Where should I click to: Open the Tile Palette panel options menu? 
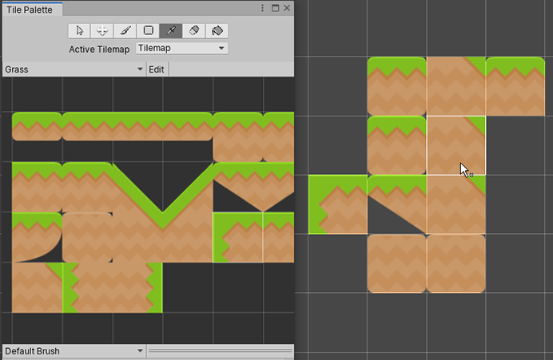(x=263, y=7)
